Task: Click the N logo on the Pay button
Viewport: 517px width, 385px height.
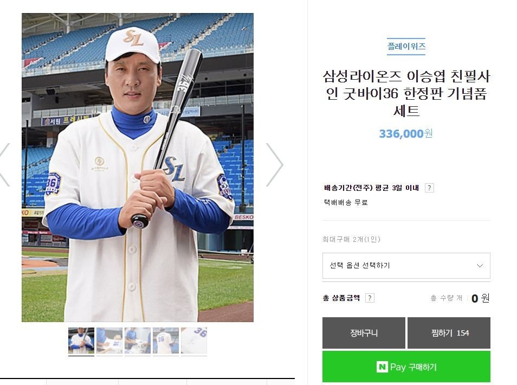Action: (382, 367)
